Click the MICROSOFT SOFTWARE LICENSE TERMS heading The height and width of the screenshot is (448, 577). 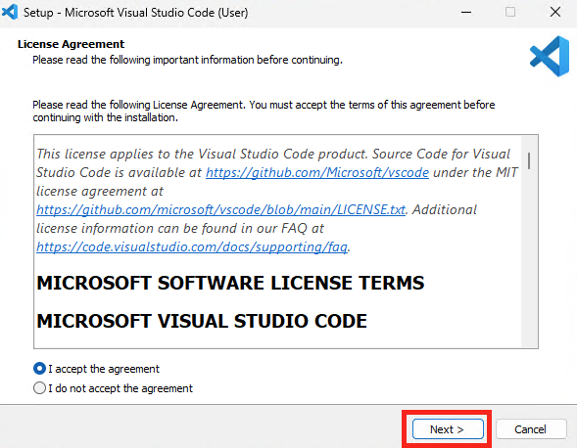coord(230,283)
